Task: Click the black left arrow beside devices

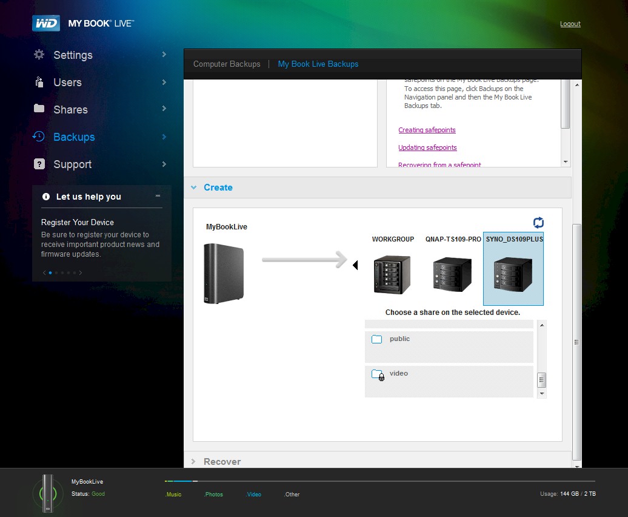Action: (x=355, y=265)
